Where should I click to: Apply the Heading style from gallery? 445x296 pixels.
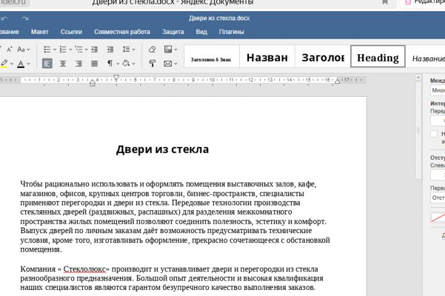(378, 57)
